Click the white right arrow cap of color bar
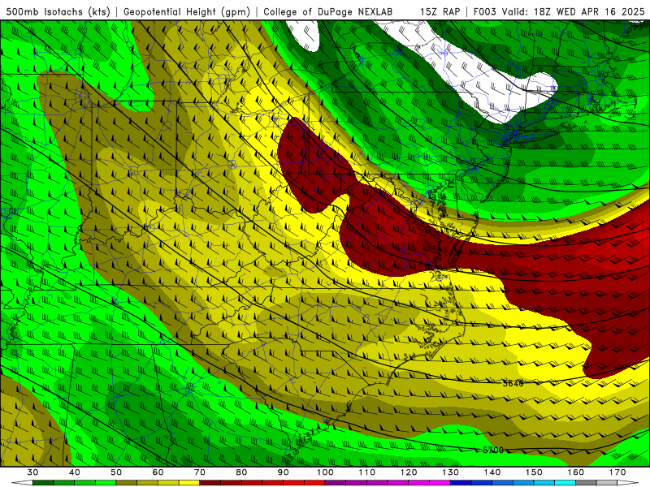The height and width of the screenshot is (487, 650). tap(627, 483)
